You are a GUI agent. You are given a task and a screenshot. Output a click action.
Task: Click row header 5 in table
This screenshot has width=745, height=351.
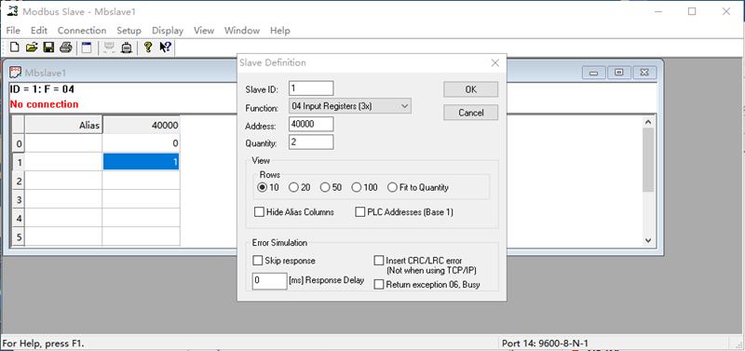[19, 236]
